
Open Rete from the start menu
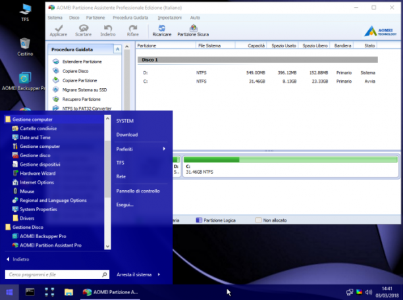(121, 176)
